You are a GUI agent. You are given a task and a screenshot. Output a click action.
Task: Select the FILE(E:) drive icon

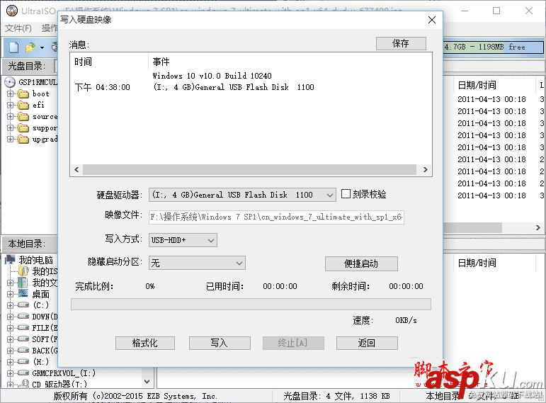click(23, 328)
